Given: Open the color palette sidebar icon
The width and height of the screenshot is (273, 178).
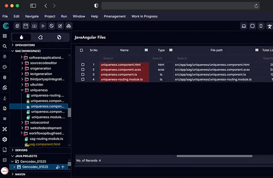Looking at the screenshot, I should point(5,67).
